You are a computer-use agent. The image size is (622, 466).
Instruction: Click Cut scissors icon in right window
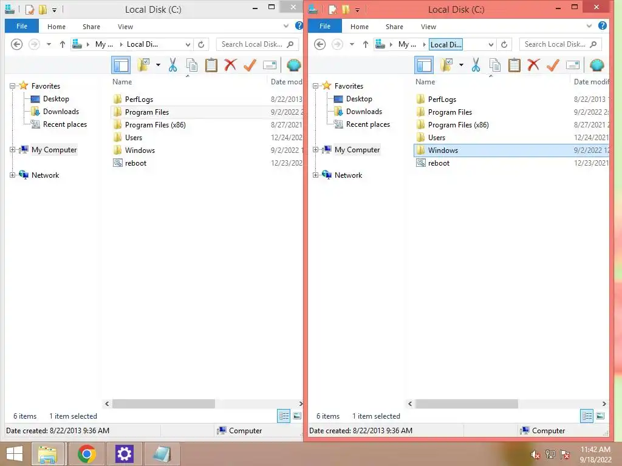(x=476, y=65)
